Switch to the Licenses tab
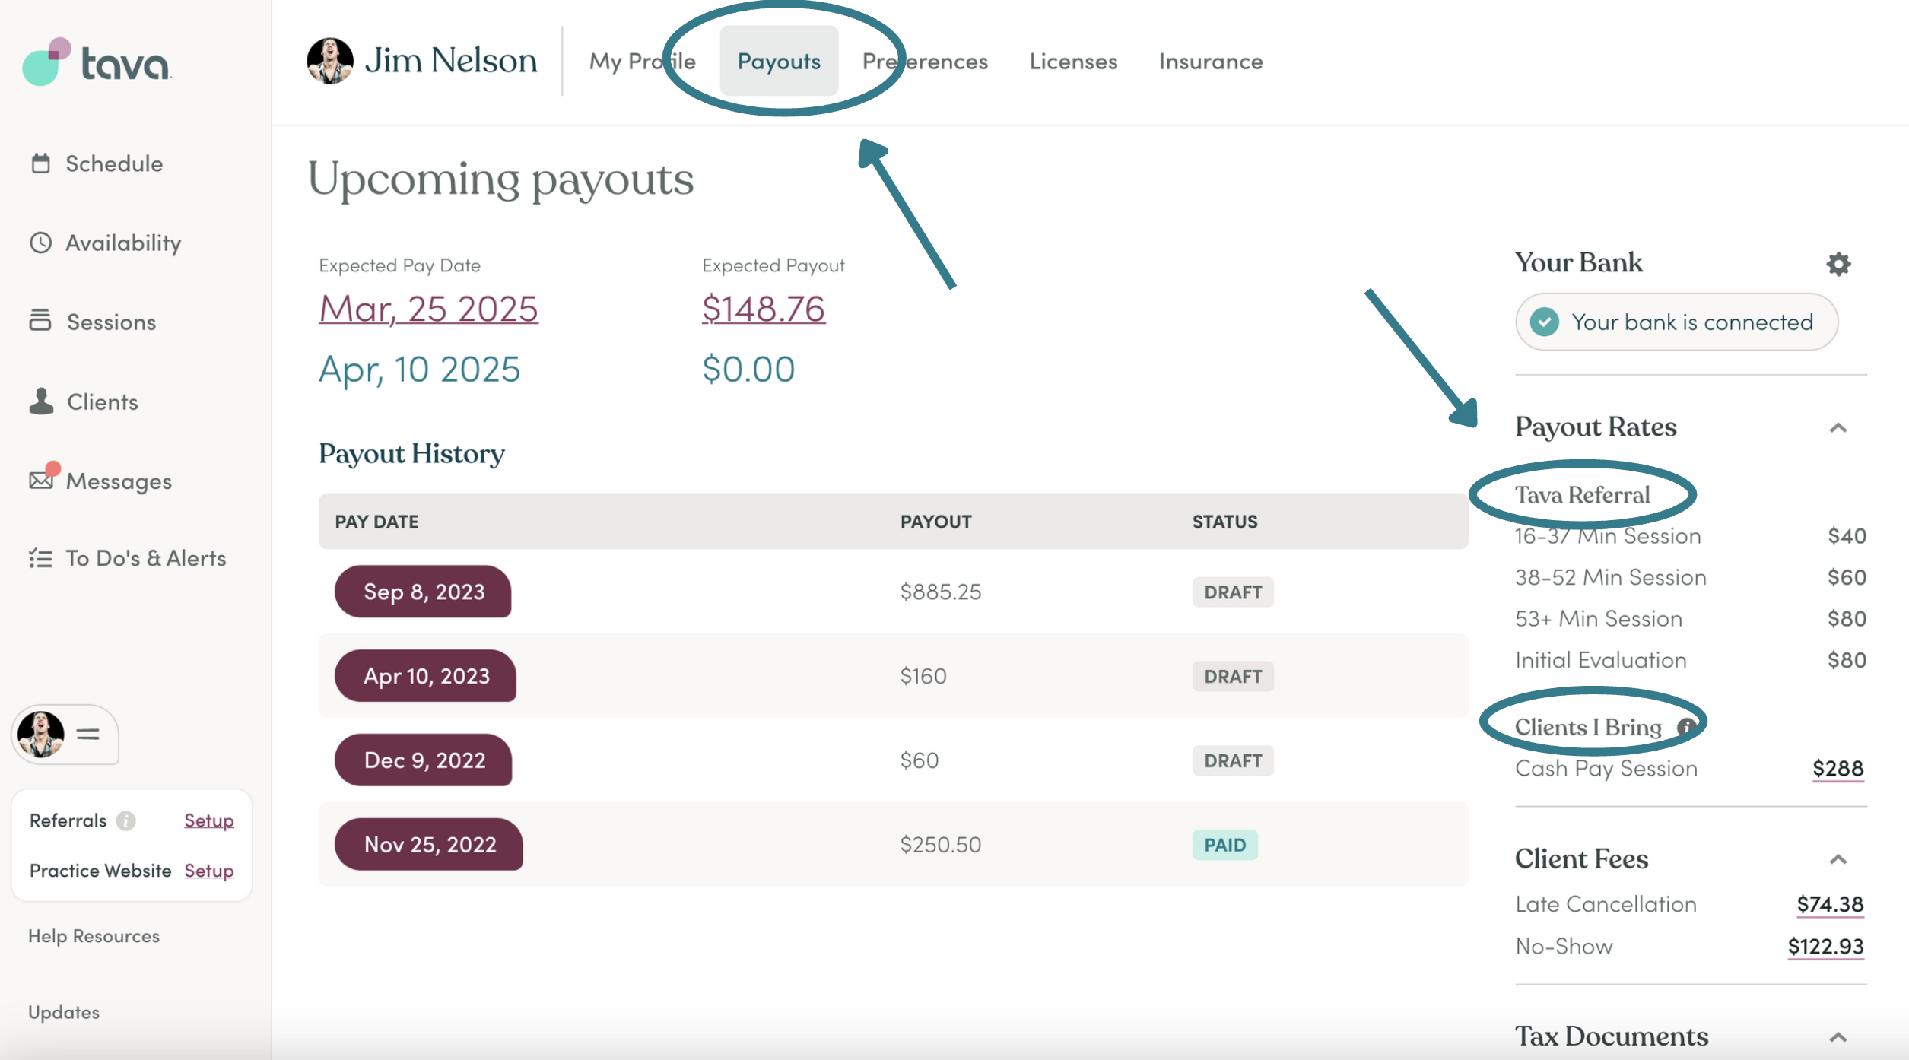Image resolution: width=1909 pixels, height=1060 pixels. pos(1072,62)
